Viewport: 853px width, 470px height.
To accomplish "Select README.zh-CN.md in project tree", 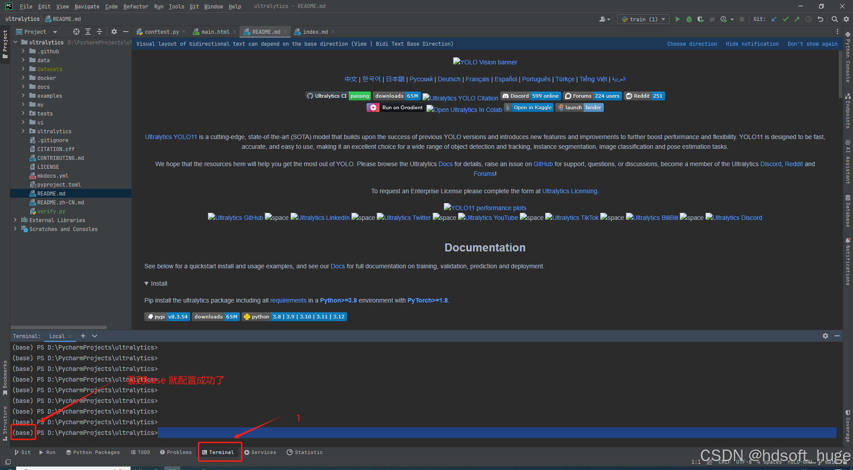I will point(60,202).
